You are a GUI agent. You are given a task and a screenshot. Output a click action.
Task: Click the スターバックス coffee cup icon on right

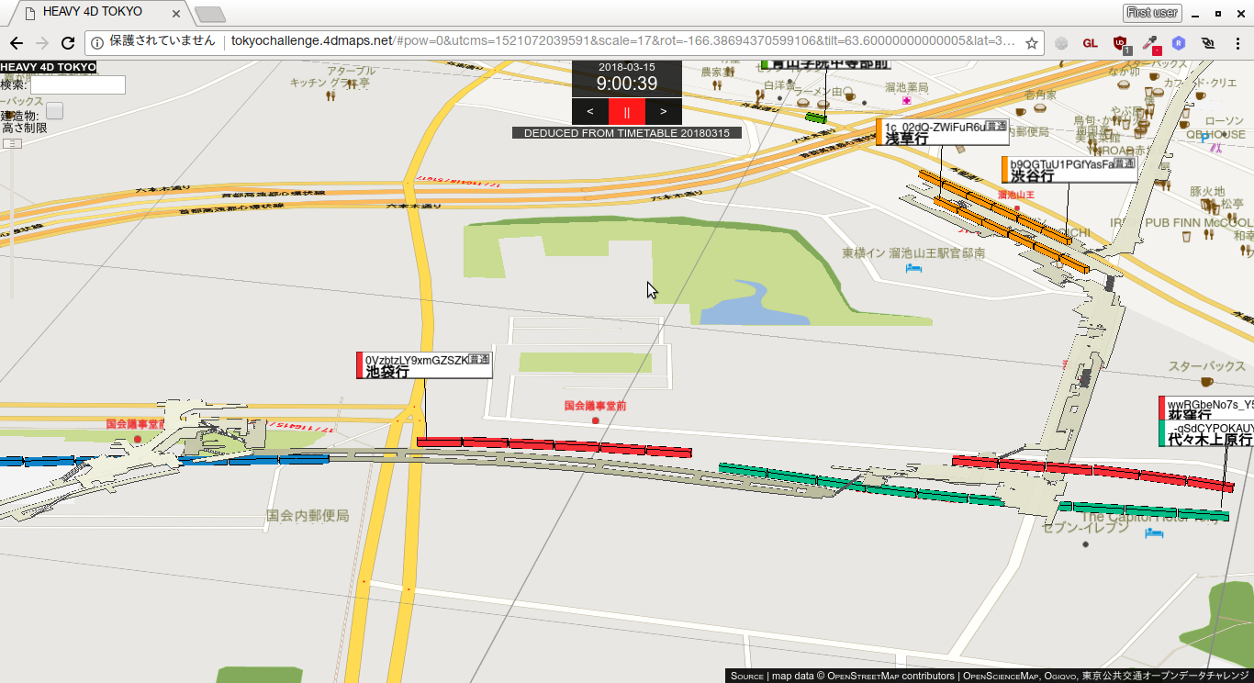coord(1207,380)
